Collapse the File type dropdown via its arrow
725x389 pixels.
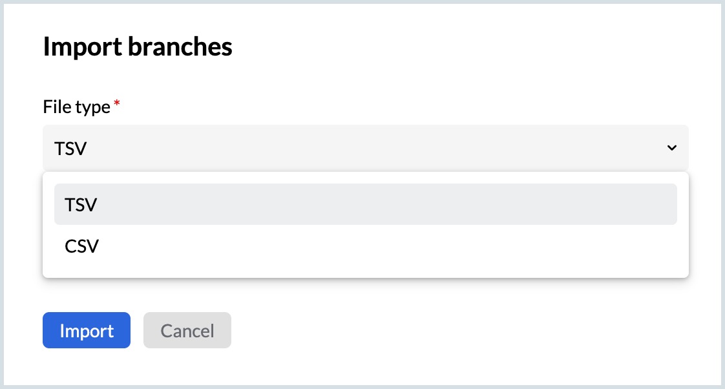[x=671, y=148]
